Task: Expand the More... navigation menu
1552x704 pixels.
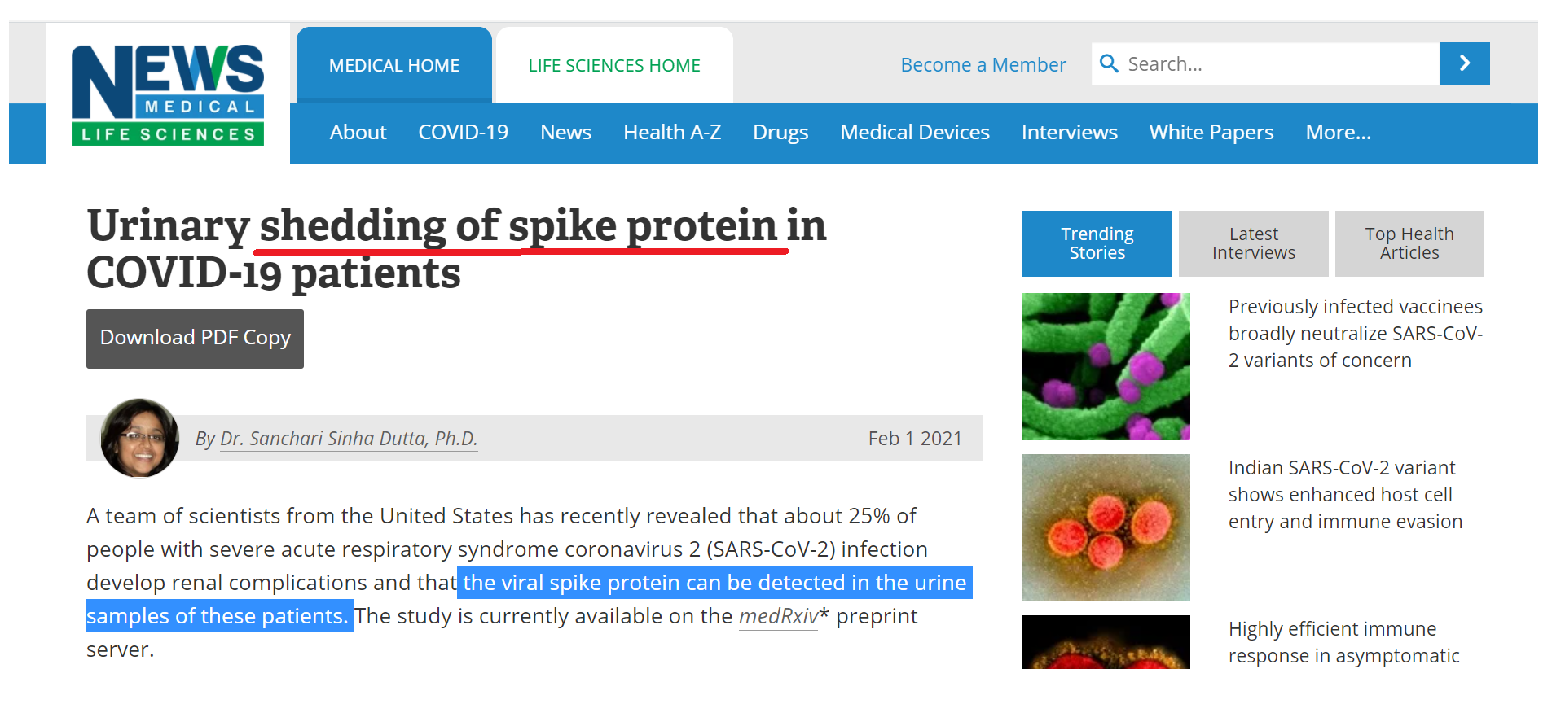Action: [1338, 132]
